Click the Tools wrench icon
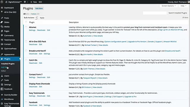 (x=2, y=80)
